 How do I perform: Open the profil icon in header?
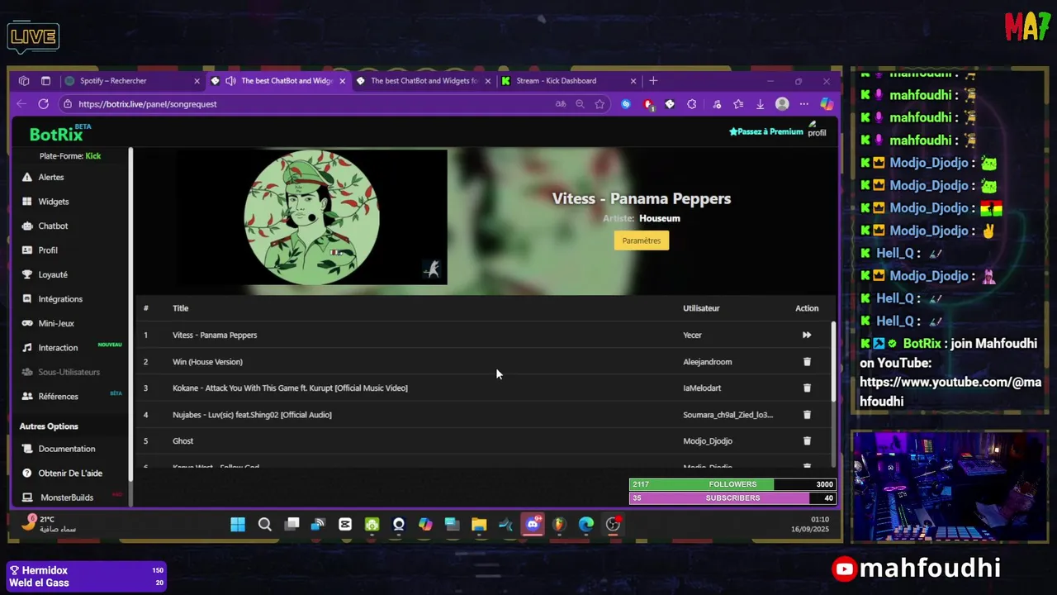point(817,129)
